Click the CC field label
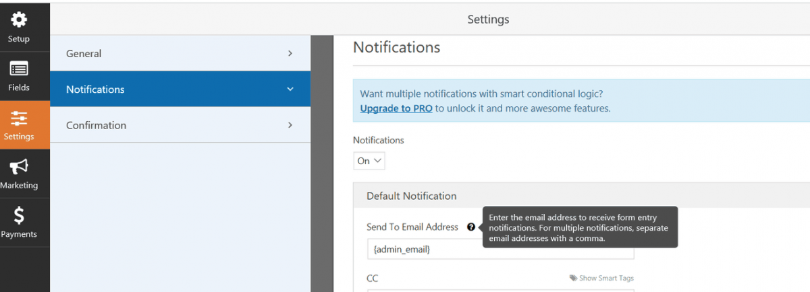 click(373, 278)
